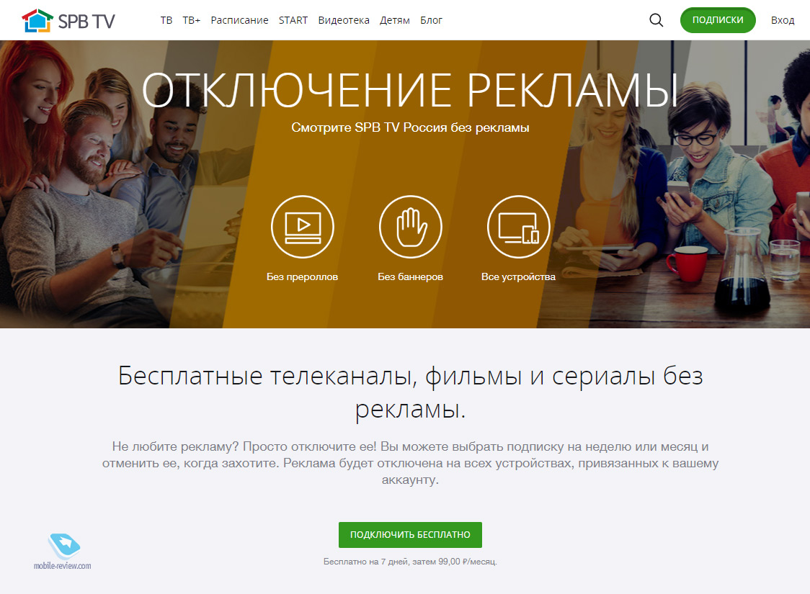Screen dimensions: 810x594
Task: Click the 'Без прероллов' video player icon
Action: 303,227
